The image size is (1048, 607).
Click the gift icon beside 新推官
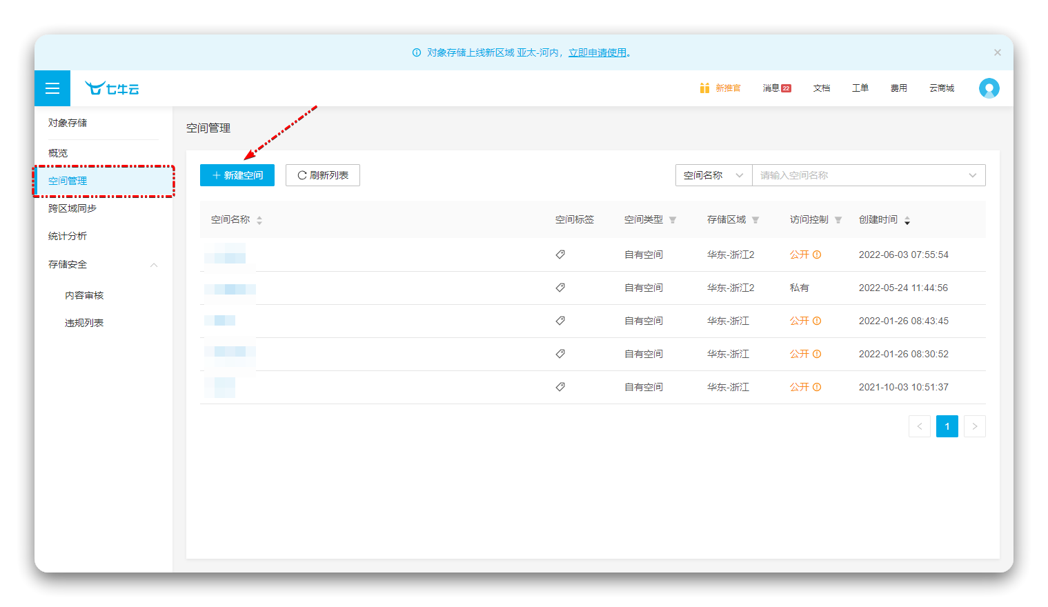[x=704, y=88]
